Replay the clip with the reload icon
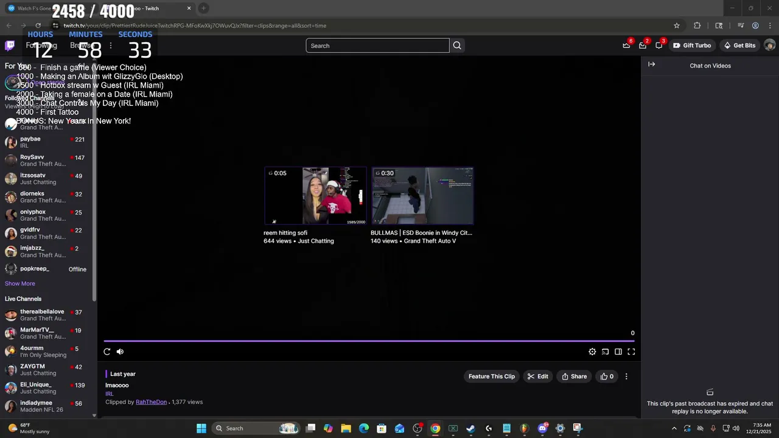The width and height of the screenshot is (779, 438). pos(107,352)
